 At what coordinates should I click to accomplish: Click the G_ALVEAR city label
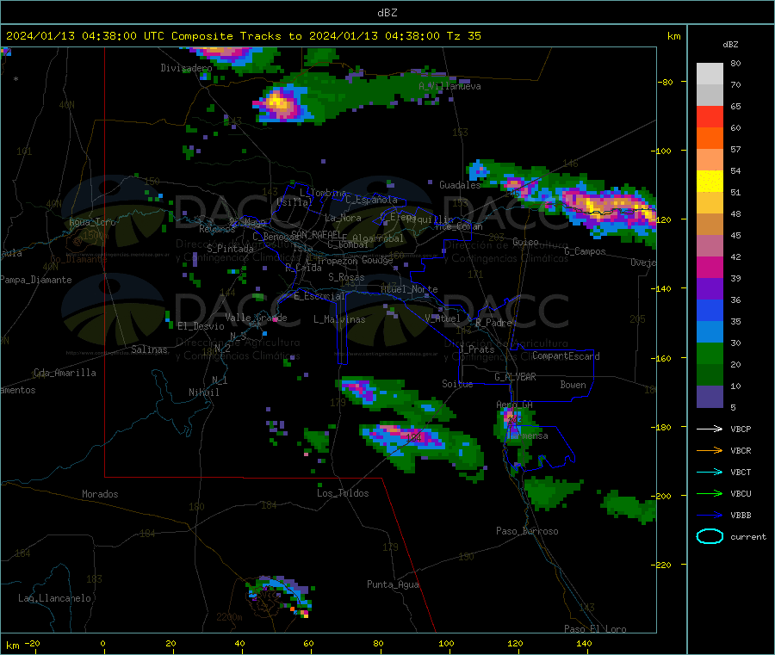(515, 377)
